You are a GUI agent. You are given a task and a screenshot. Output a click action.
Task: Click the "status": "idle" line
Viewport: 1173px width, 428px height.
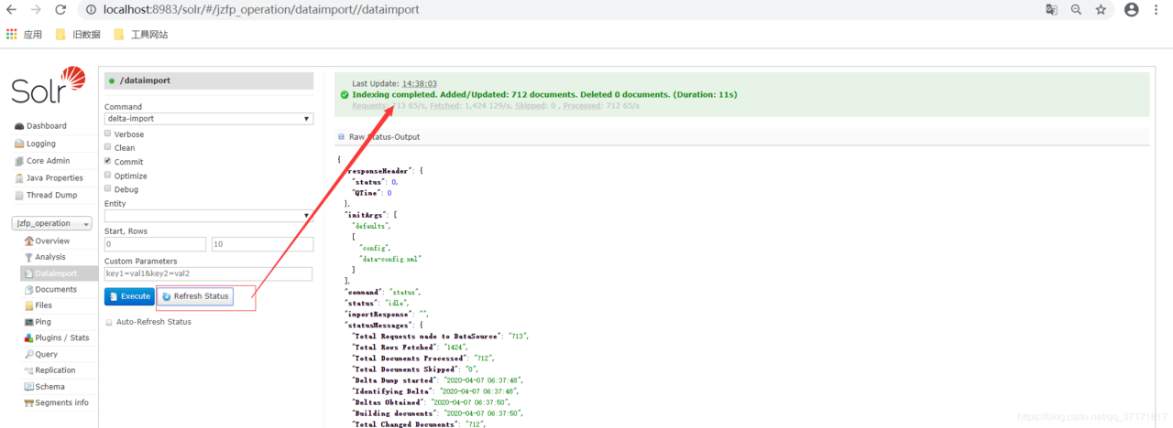click(377, 303)
